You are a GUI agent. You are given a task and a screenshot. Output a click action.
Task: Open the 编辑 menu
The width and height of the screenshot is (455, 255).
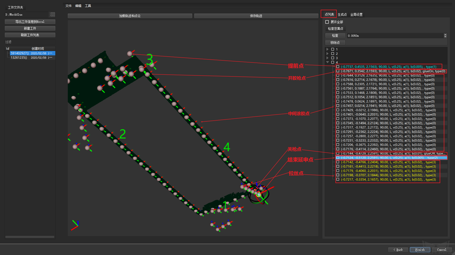pos(78,6)
